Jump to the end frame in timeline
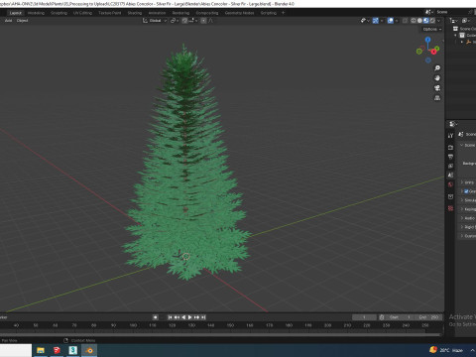Screen dimensions: 476x357 [x=203, y=317]
